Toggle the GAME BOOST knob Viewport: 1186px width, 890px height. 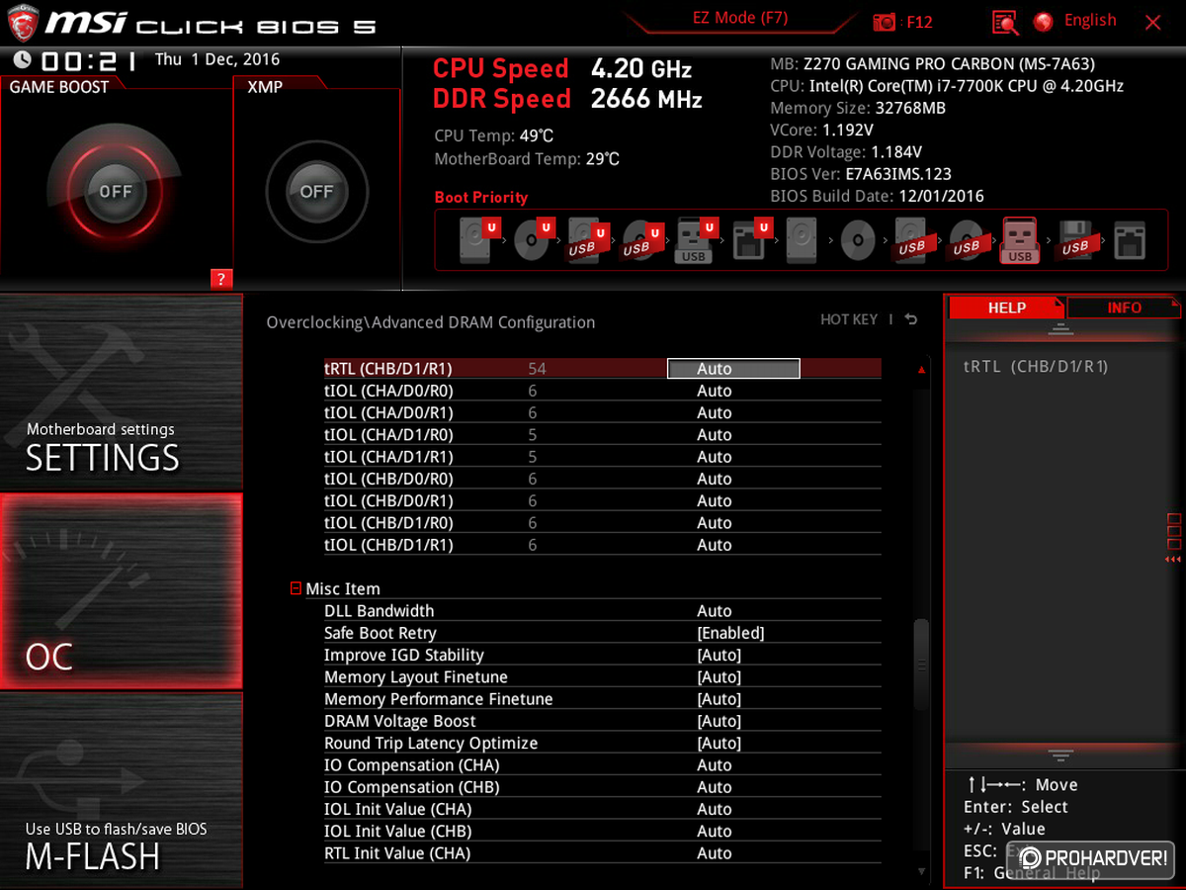pos(116,192)
